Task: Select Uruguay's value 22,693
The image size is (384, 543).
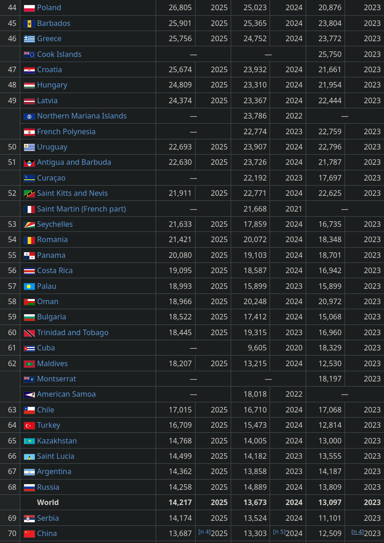Action: [180, 147]
